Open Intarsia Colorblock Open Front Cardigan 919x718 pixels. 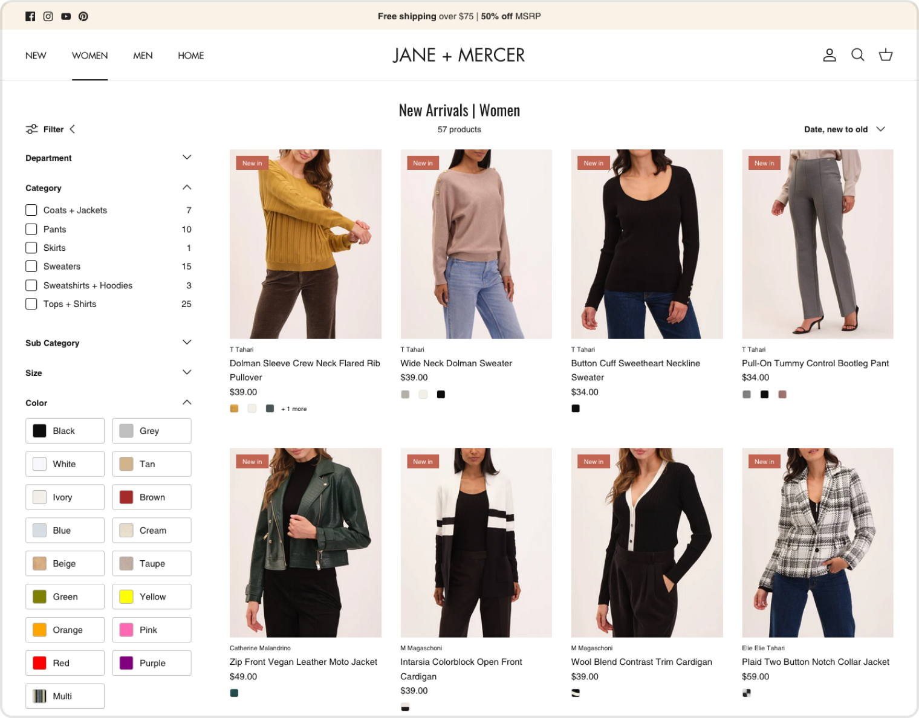pos(461,669)
